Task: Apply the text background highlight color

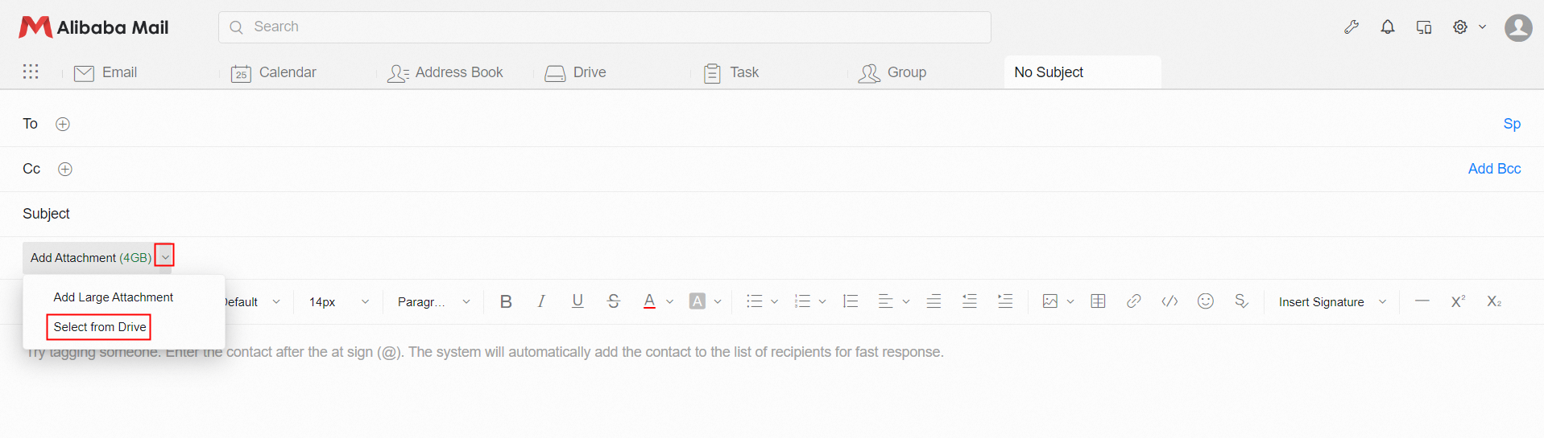Action: (697, 301)
